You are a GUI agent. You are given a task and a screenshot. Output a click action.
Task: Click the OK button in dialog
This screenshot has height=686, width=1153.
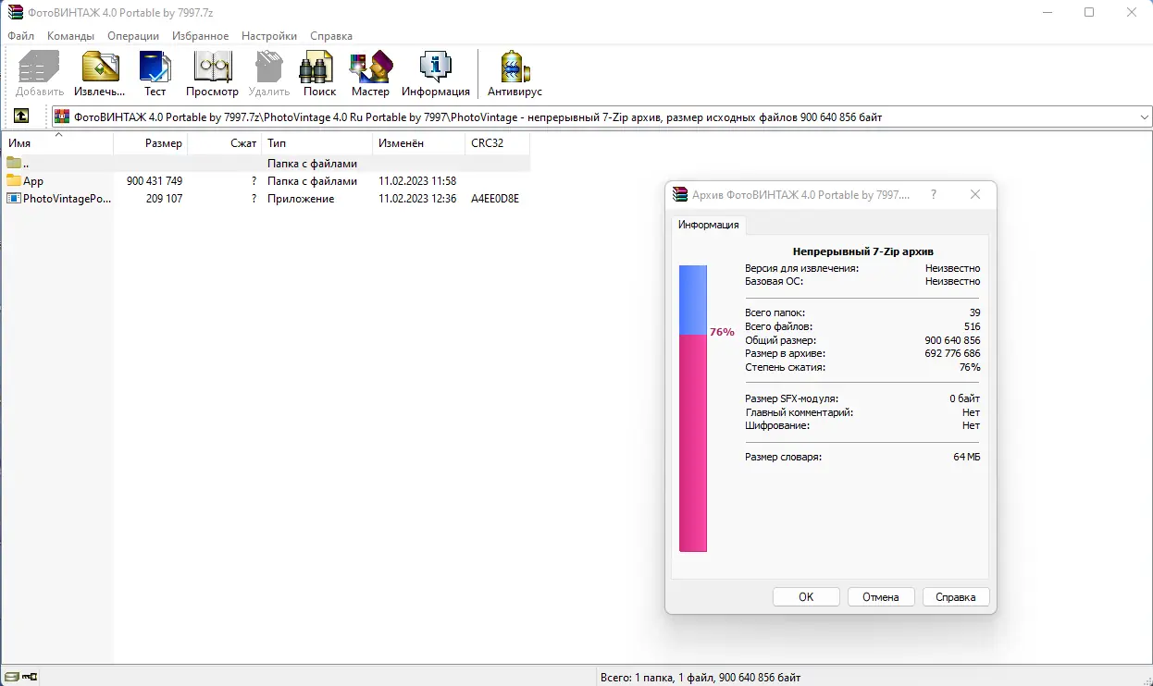point(806,597)
